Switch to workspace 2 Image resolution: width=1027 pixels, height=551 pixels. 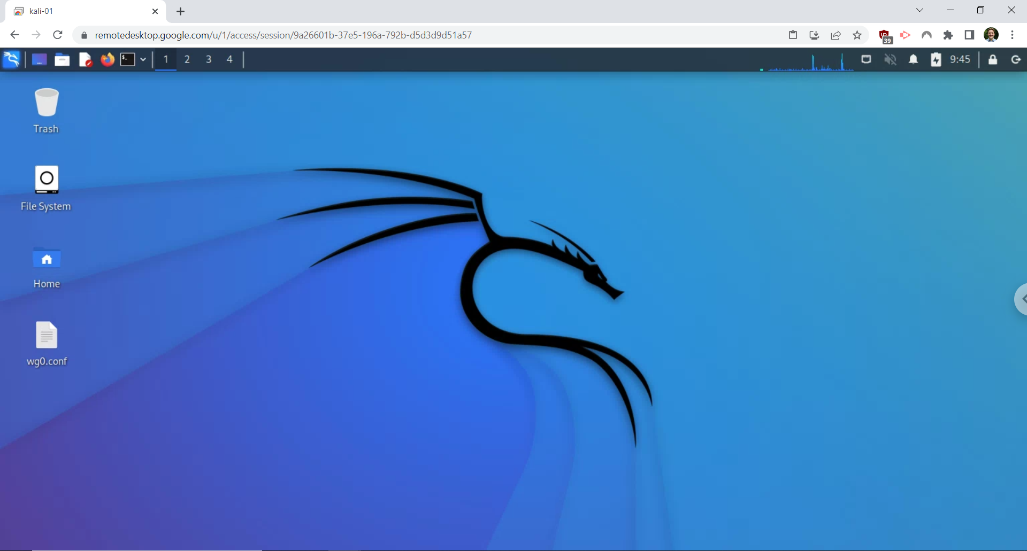pyautogui.click(x=187, y=59)
